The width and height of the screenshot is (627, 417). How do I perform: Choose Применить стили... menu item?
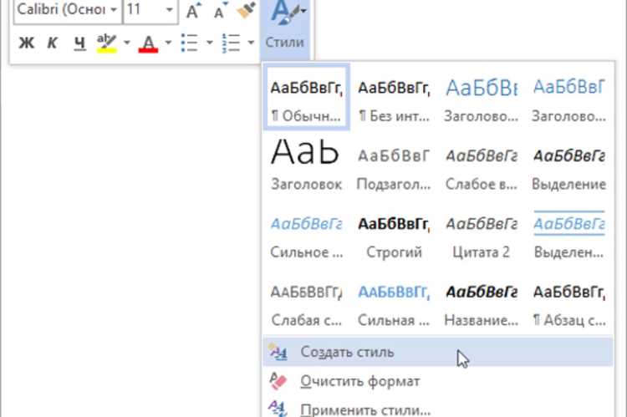click(x=438, y=408)
